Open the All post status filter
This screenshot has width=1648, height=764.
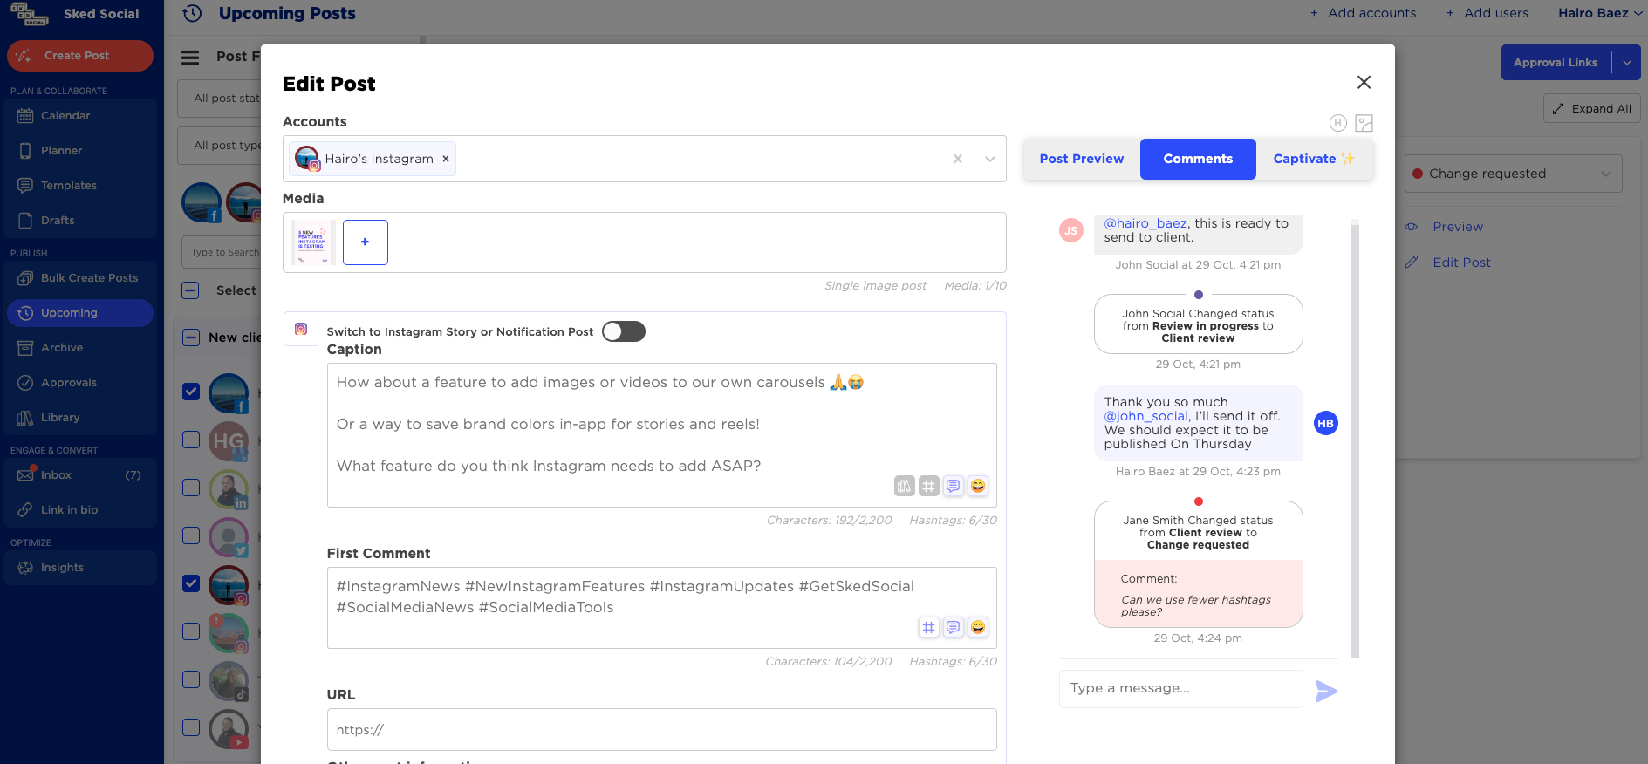pyautogui.click(x=220, y=99)
